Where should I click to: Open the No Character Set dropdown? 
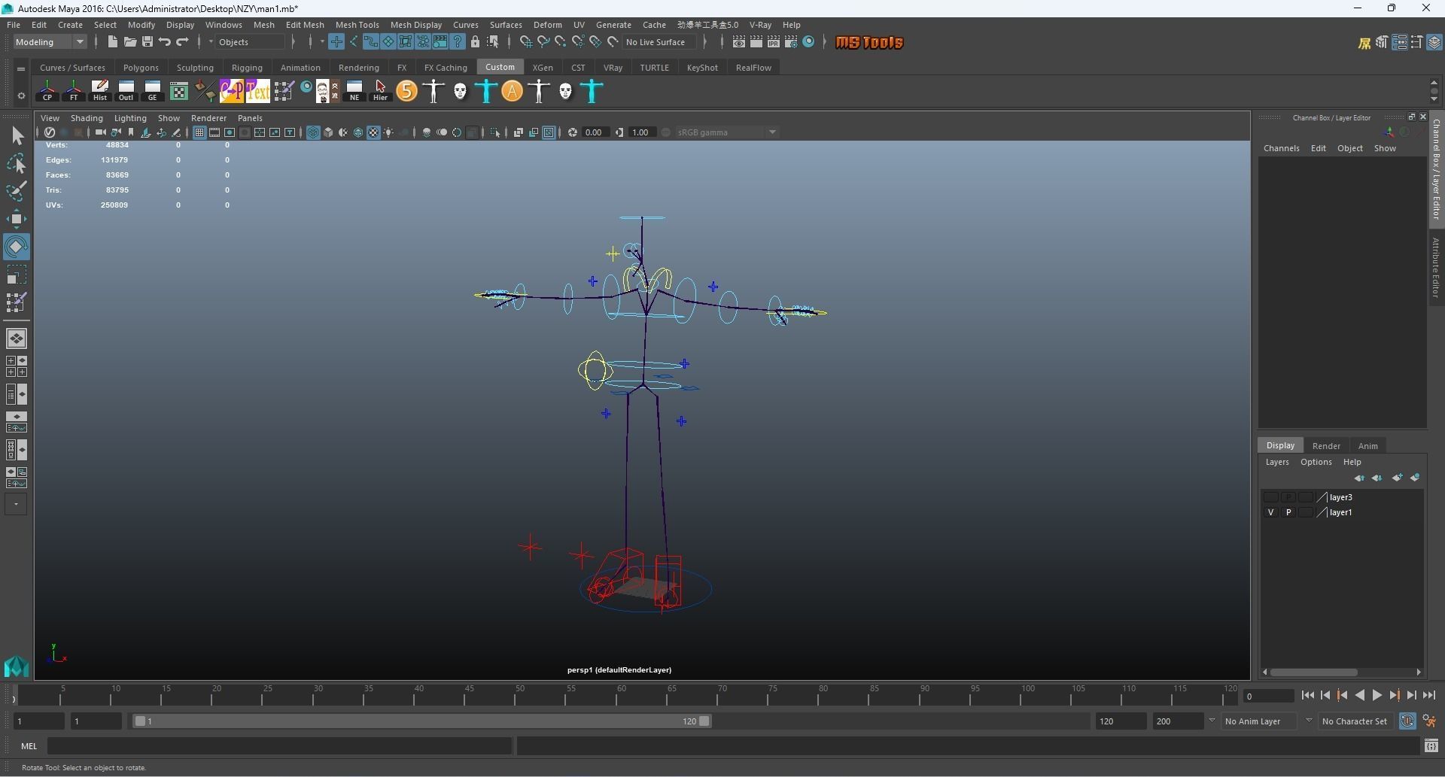(x=1355, y=721)
